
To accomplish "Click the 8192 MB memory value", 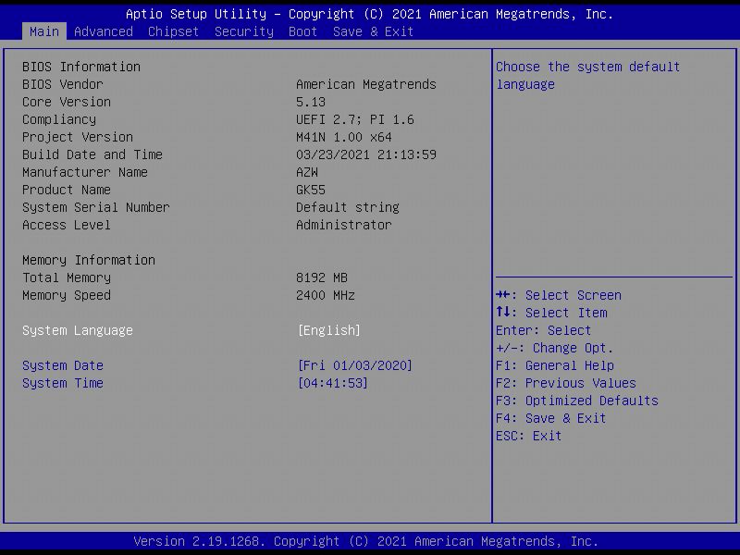I will [x=322, y=277].
